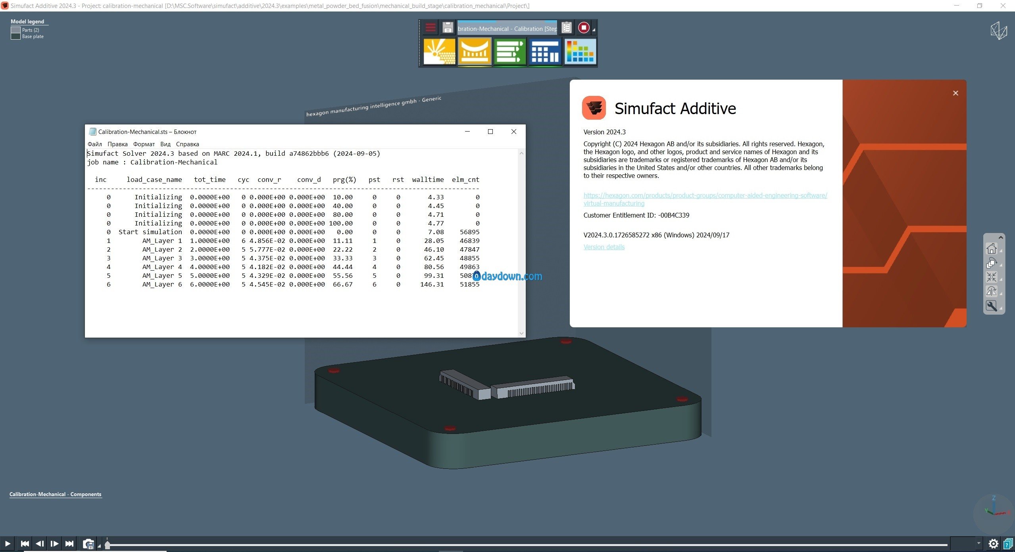The width and height of the screenshot is (1015, 552).
Task: Click the Hexagon cube logo in the corner
Action: tap(999, 31)
